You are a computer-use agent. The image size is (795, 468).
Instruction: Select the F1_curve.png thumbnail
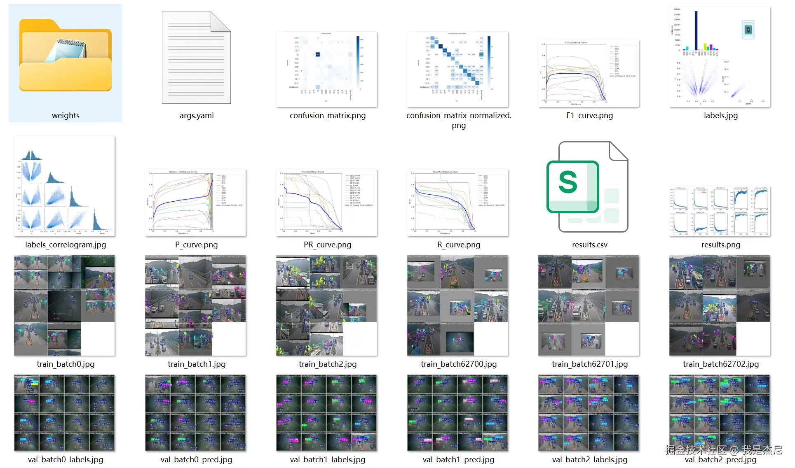tap(589, 73)
